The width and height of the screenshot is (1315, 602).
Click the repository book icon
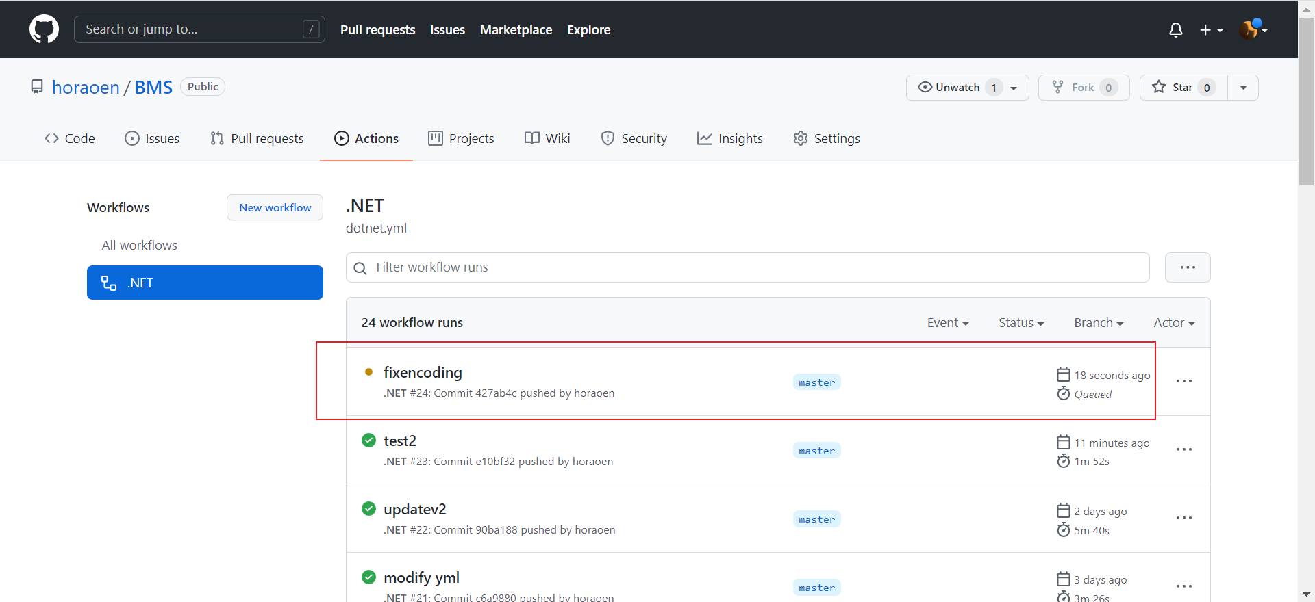coord(37,87)
